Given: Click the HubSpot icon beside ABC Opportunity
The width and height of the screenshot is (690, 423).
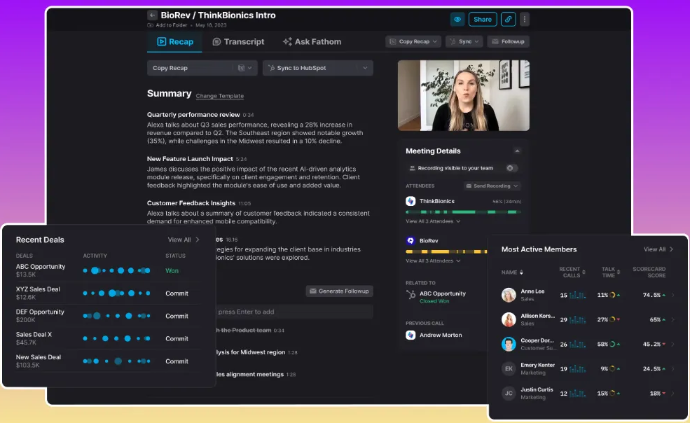Looking at the screenshot, I should tap(410, 294).
